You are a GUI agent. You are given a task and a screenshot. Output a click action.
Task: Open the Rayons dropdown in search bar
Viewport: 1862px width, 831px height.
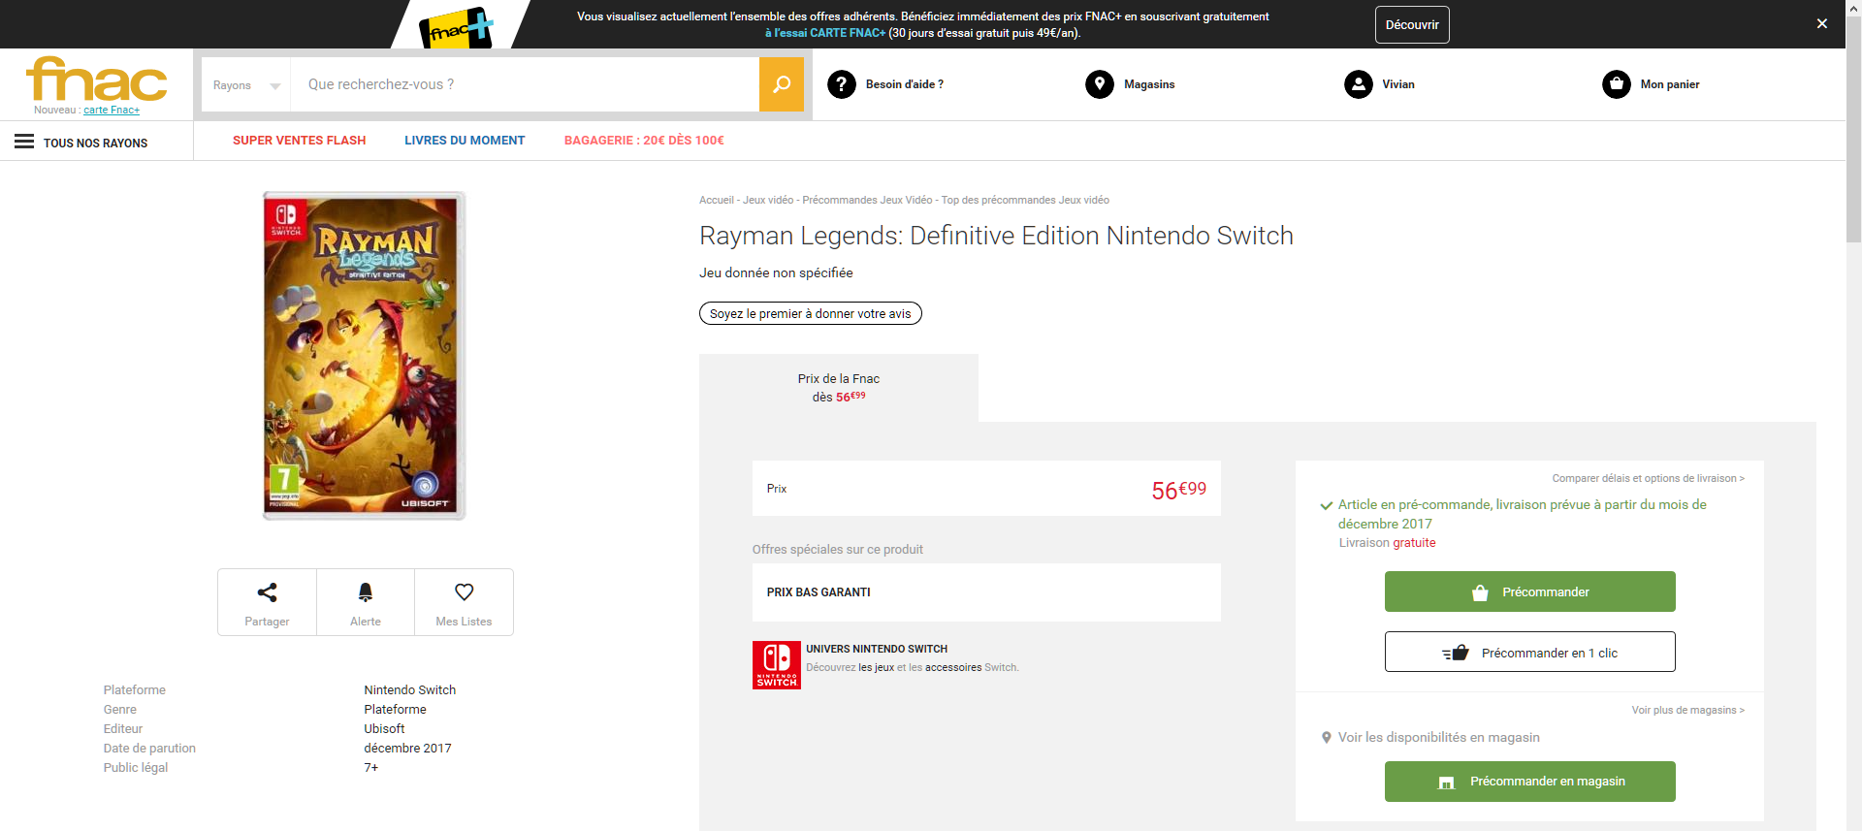[x=246, y=84]
